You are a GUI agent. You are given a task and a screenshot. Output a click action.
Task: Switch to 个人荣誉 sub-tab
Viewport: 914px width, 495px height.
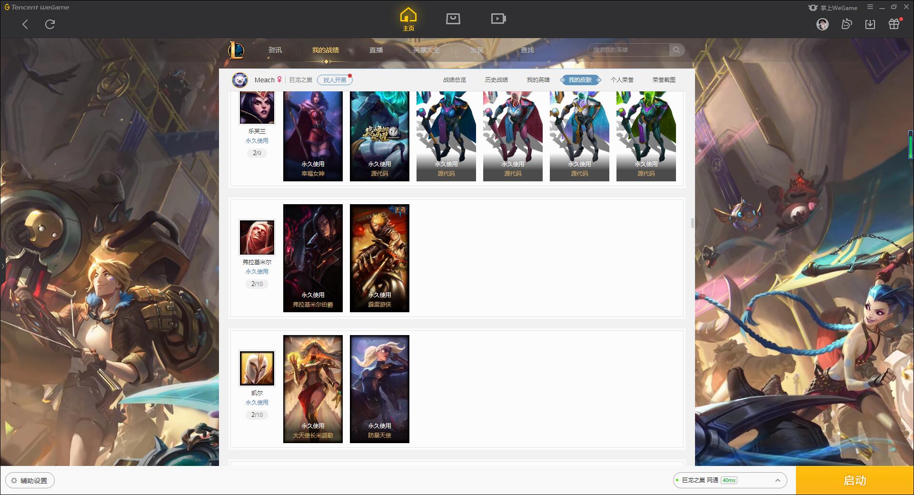point(622,80)
